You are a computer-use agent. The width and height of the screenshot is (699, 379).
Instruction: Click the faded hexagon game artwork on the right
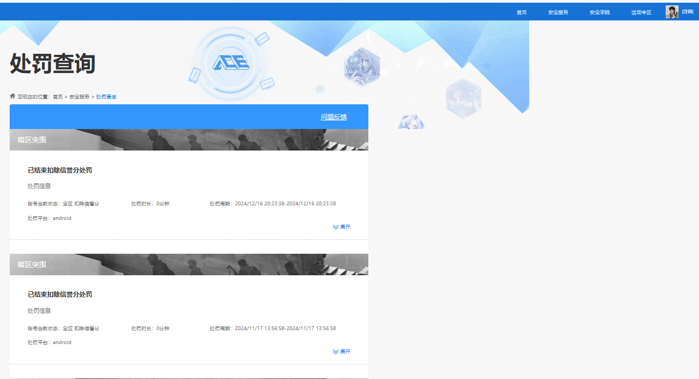(463, 98)
